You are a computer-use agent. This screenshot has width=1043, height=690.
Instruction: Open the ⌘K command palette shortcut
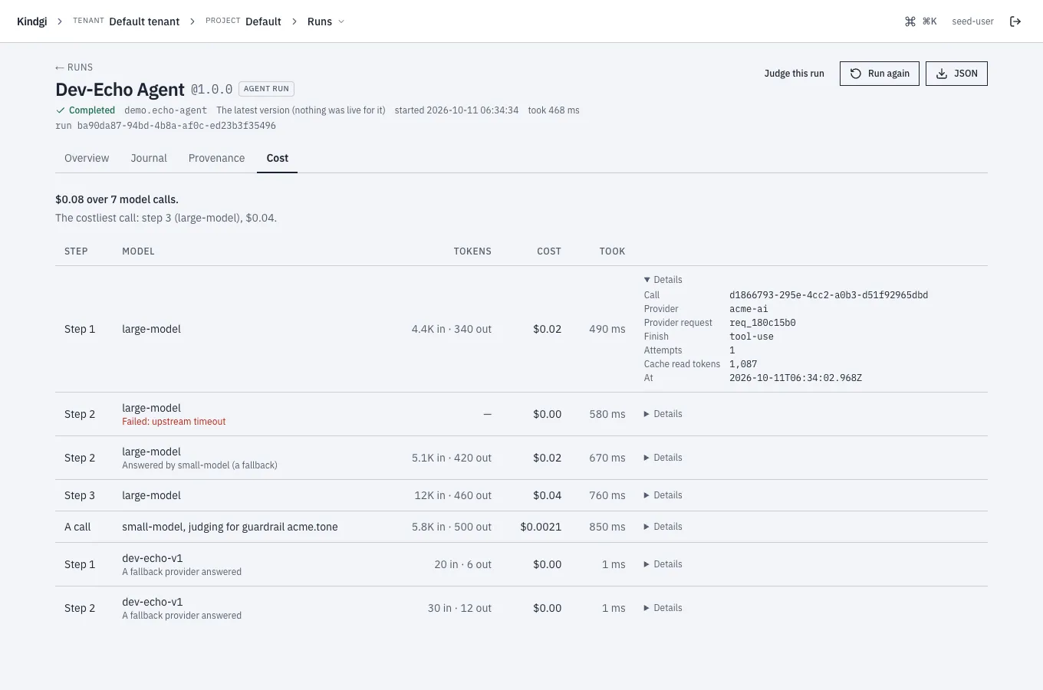[x=921, y=21]
